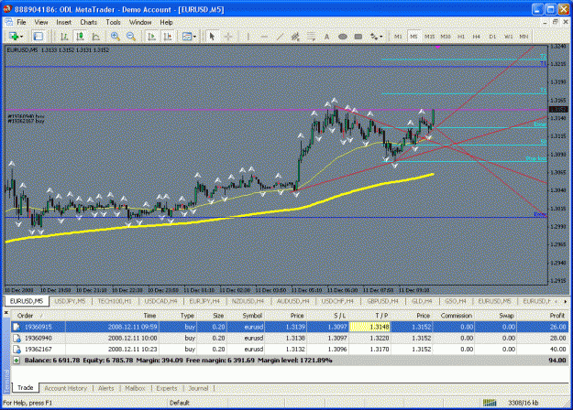Switch chart to candlesticks icon

tap(80, 37)
